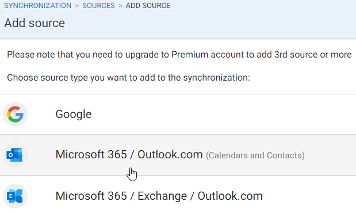
Task: Click separator between SOURCES and ADD SOURCE
Action: 120,6
